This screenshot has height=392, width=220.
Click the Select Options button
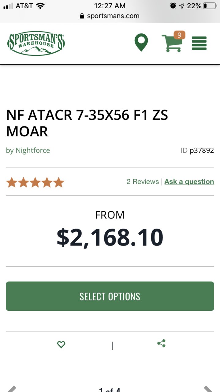click(x=110, y=296)
